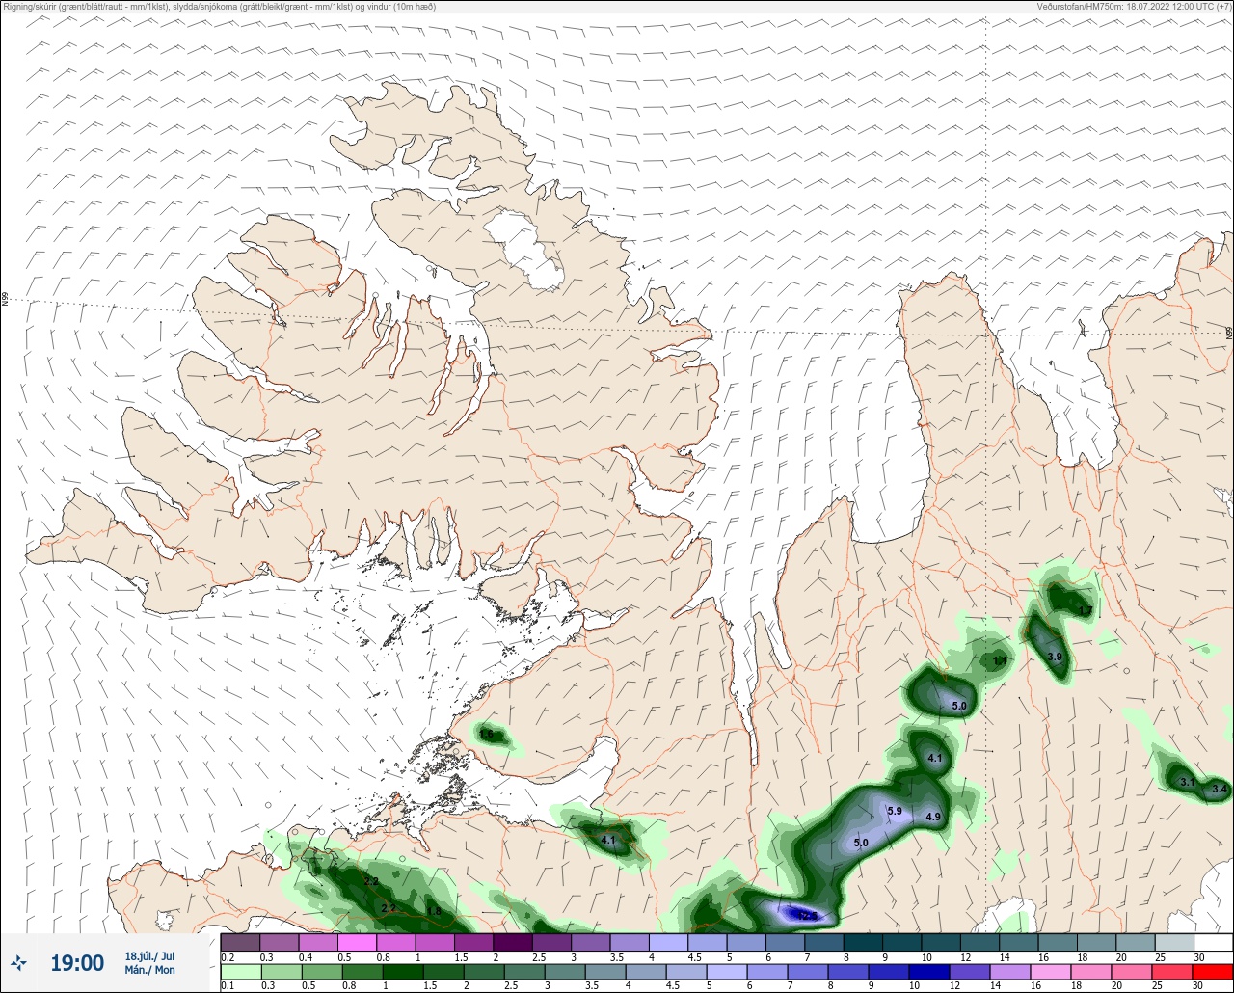Pick the deep blue 10 swatch in the rain row
This screenshot has width=1234, height=993.
pyautogui.click(x=928, y=971)
